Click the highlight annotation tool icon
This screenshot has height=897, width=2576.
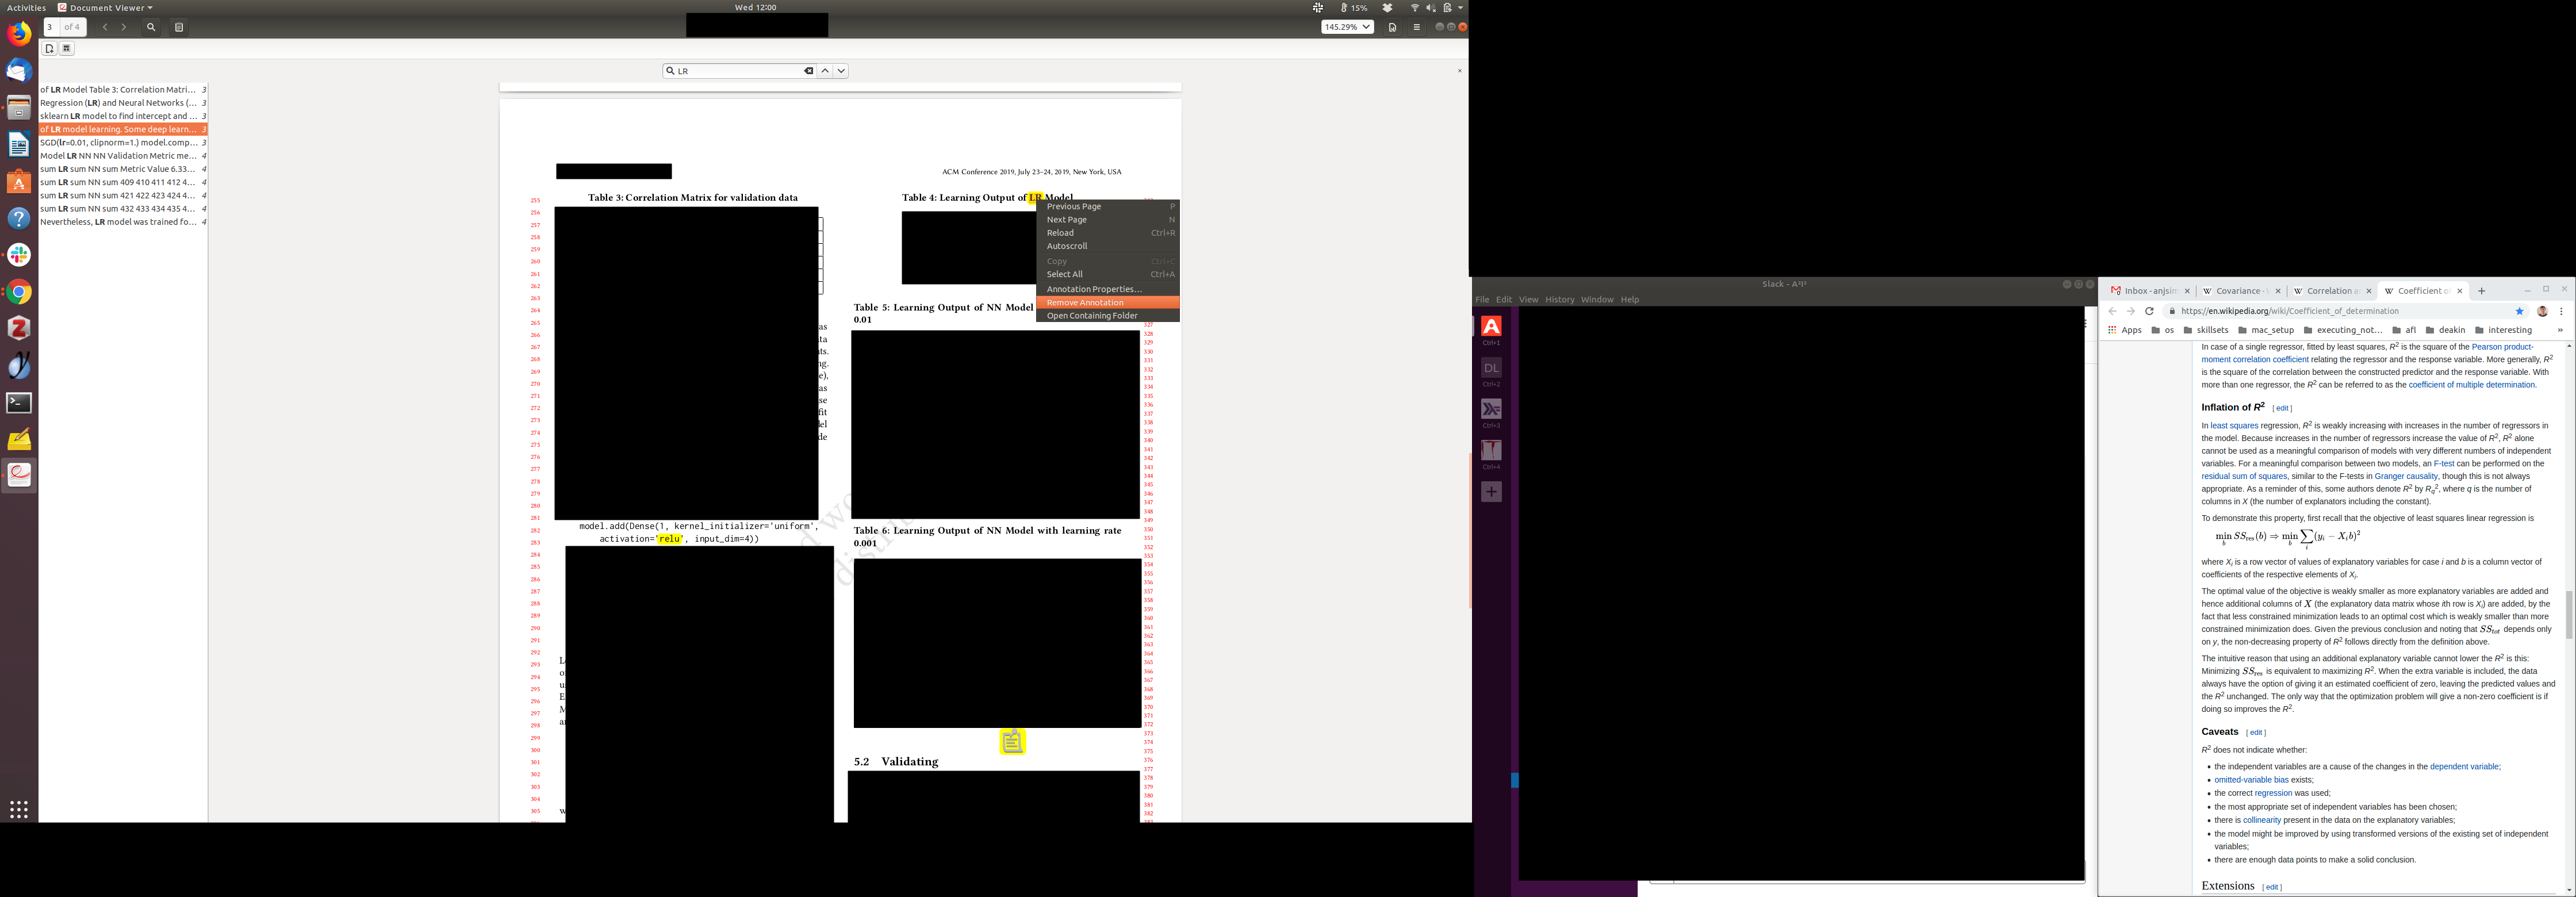click(67, 48)
